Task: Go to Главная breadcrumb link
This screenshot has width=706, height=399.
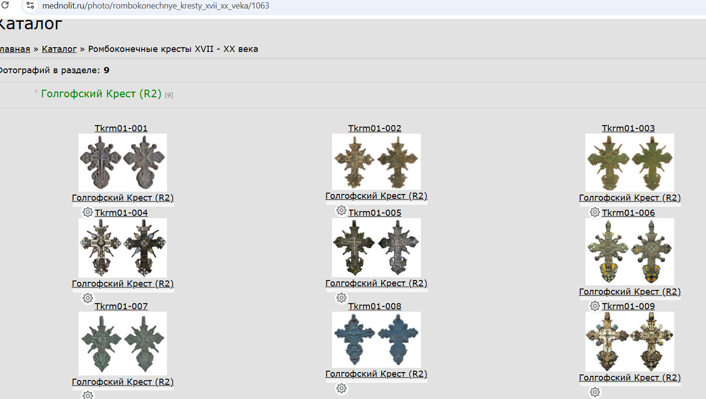Action: (x=14, y=49)
